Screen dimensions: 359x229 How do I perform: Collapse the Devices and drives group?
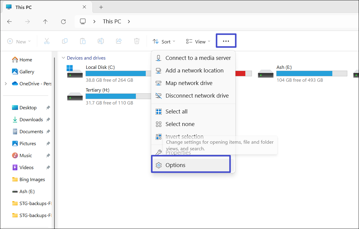63,58
